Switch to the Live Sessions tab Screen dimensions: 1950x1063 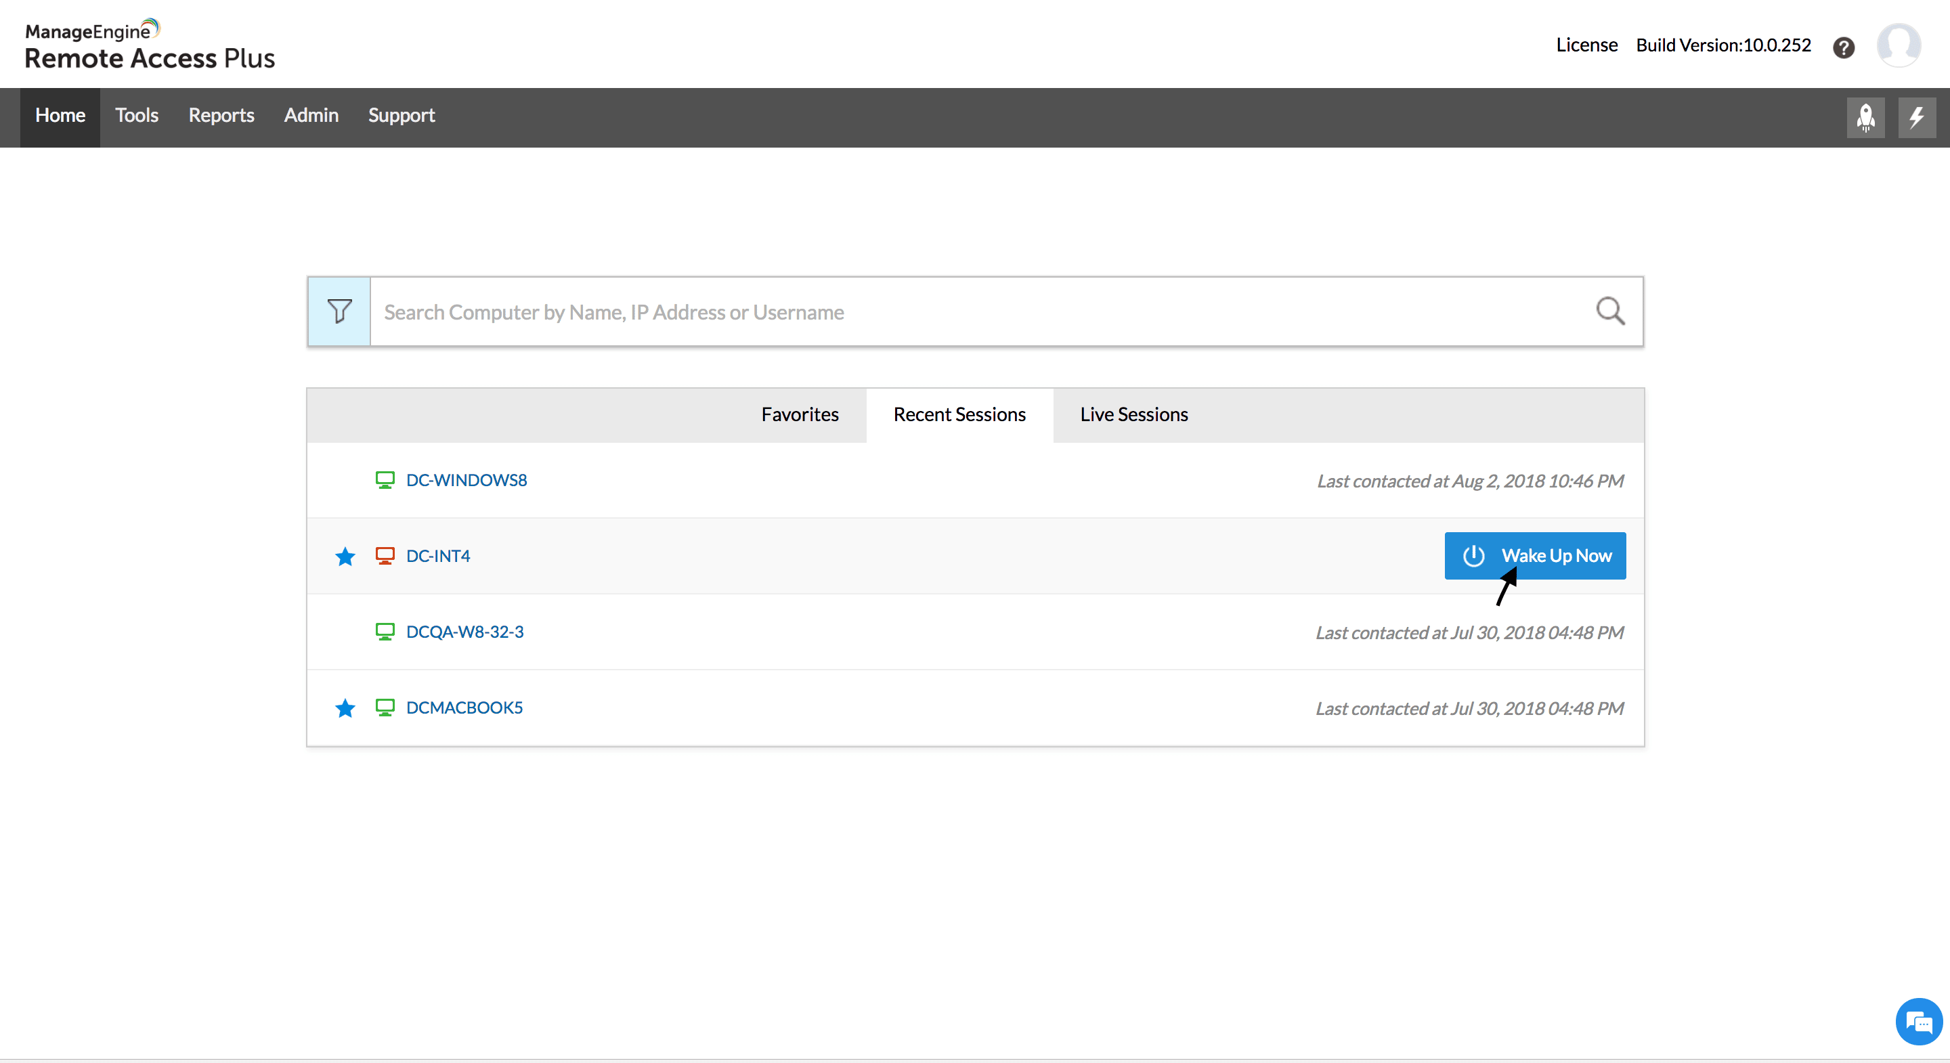1134,415
